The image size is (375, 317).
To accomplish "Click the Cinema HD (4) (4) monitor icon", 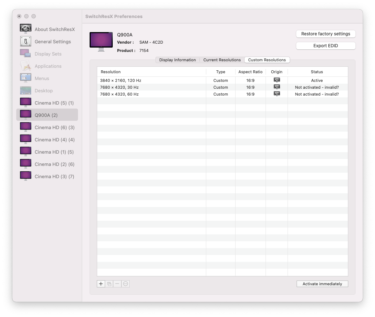I will pos(26,139).
